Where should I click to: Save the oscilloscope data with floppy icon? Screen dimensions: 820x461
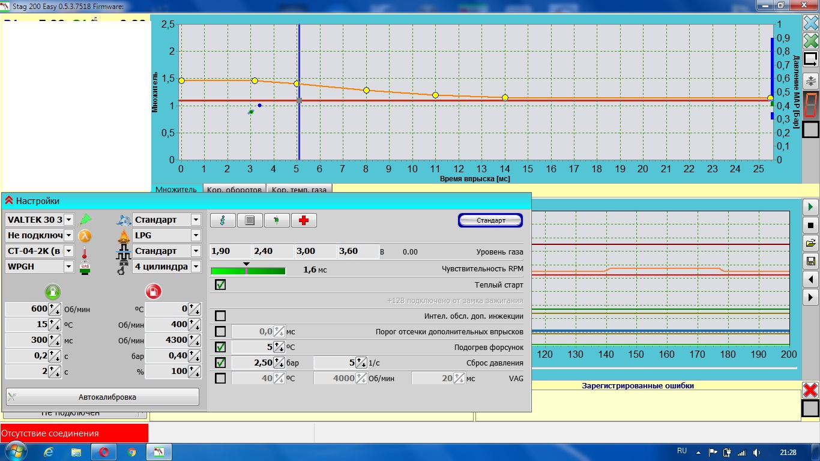810,261
